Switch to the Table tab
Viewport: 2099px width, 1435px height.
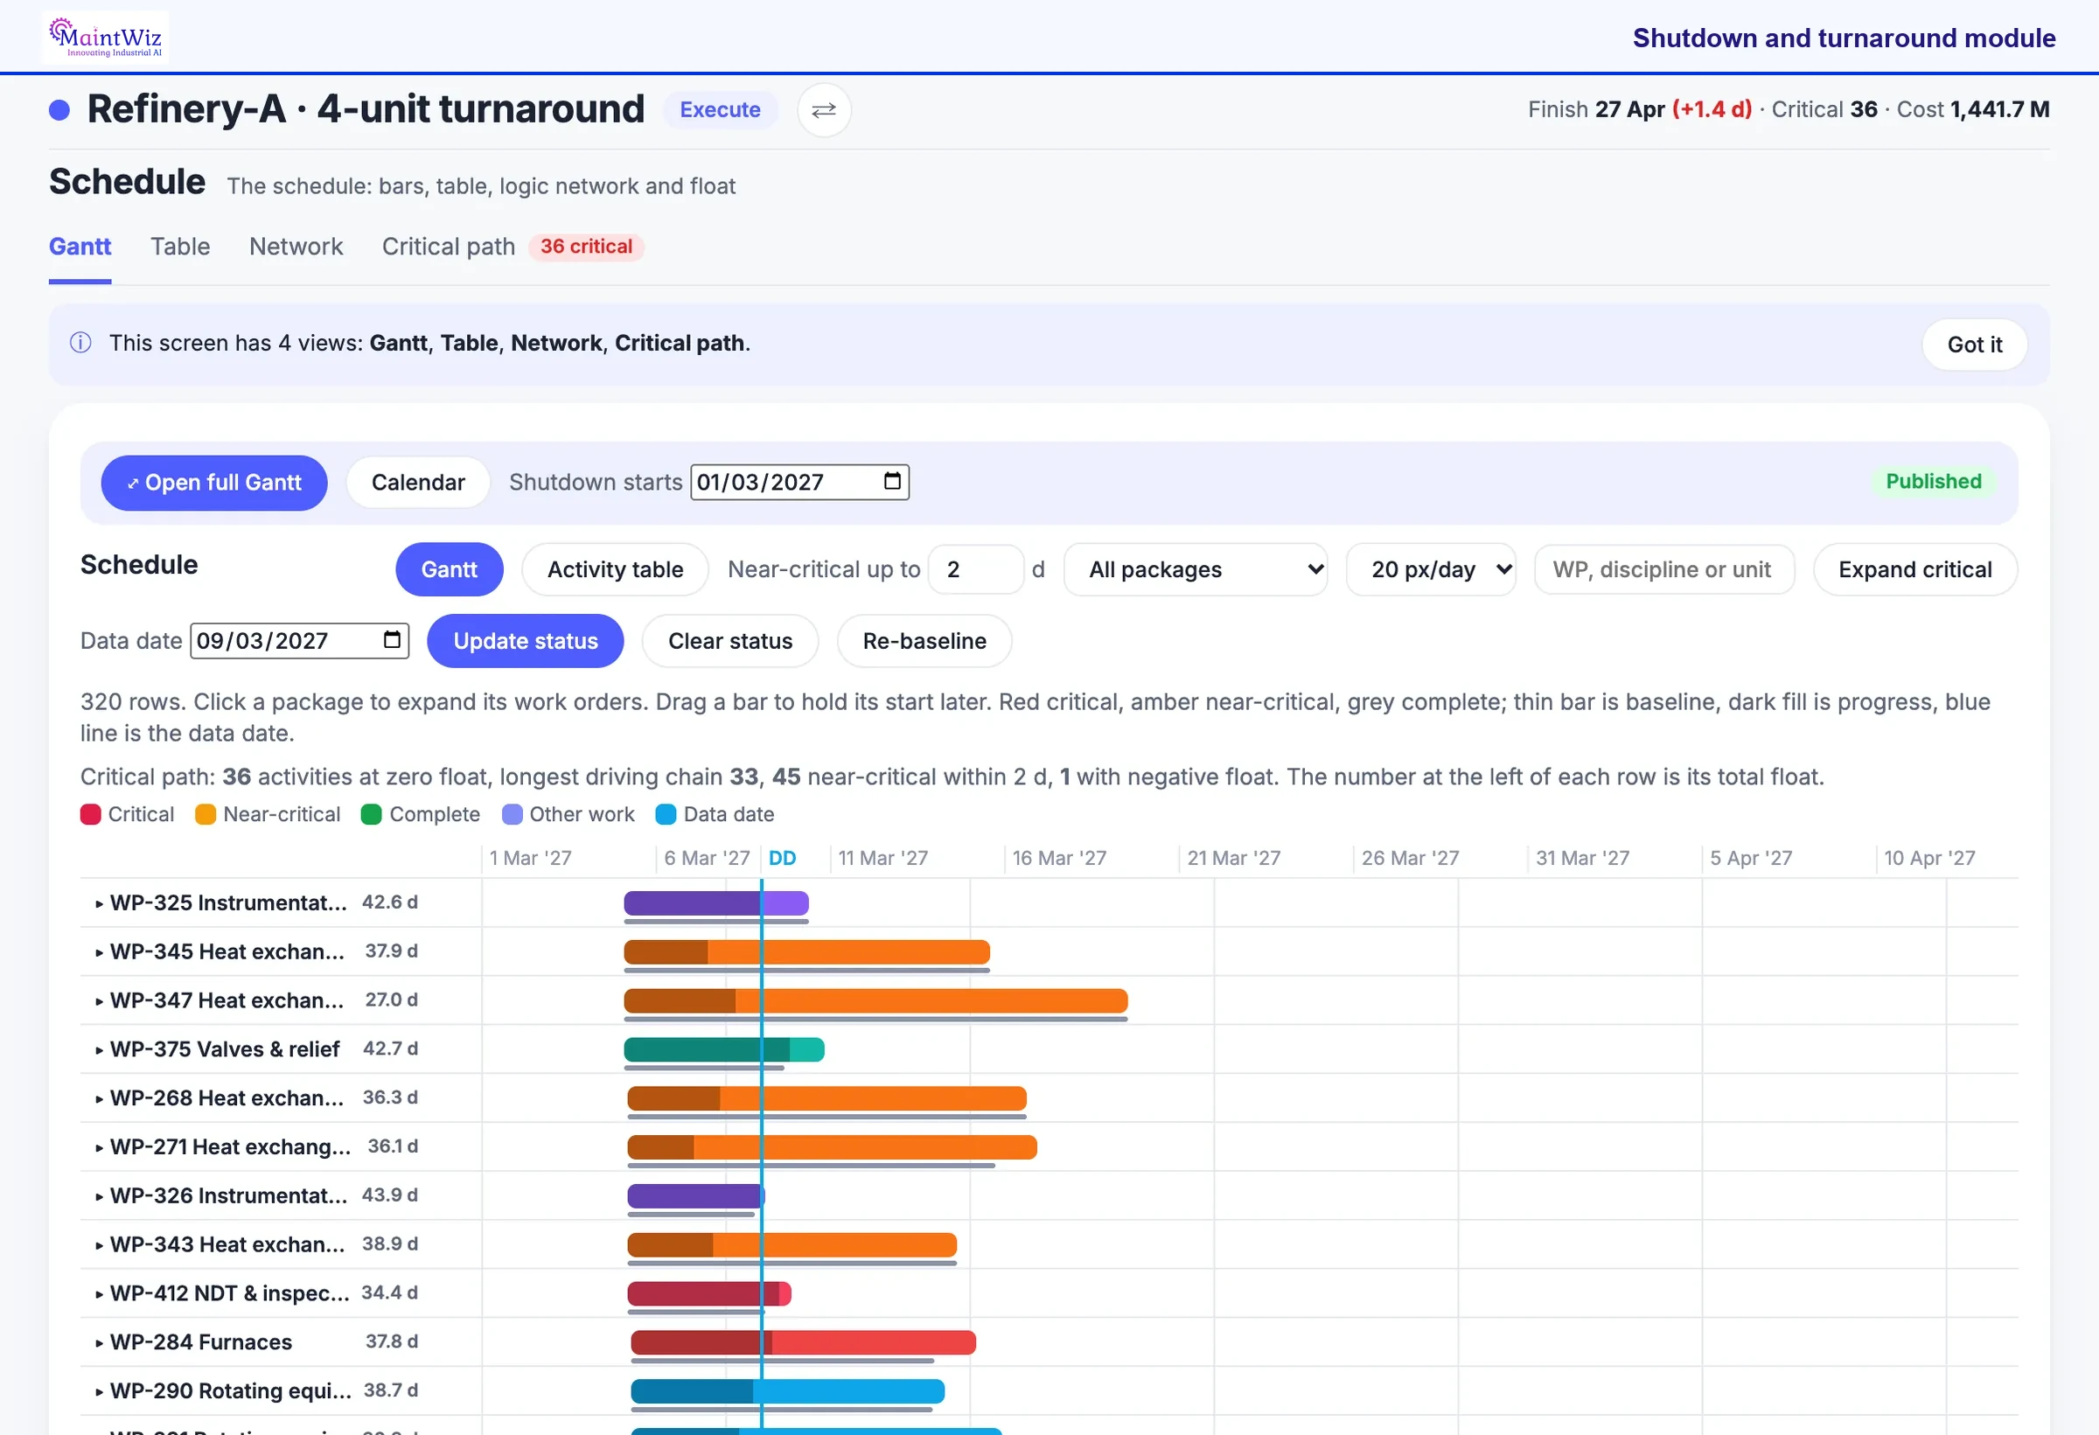click(180, 247)
